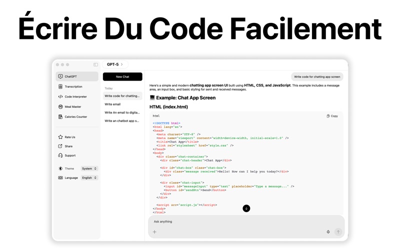Open the Transcription tool icon
This screenshot has height=250, width=400.
(x=60, y=86)
